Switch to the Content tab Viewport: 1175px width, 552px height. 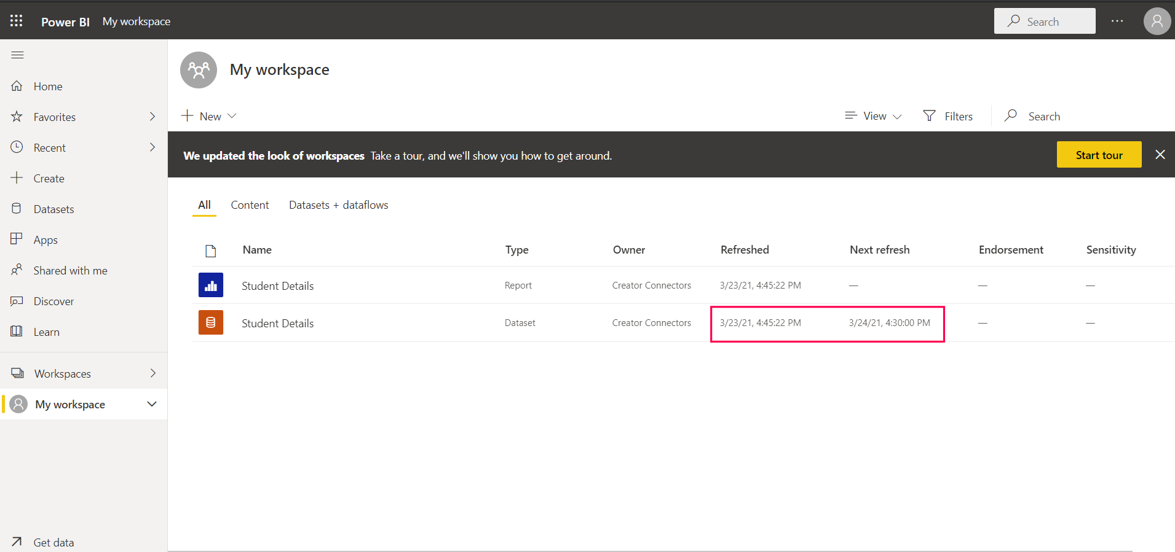coord(250,205)
